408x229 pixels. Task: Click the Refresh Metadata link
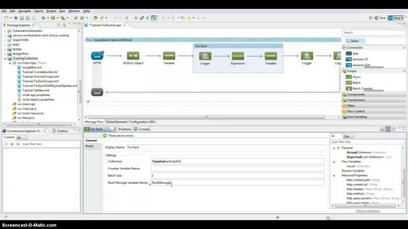(368, 211)
